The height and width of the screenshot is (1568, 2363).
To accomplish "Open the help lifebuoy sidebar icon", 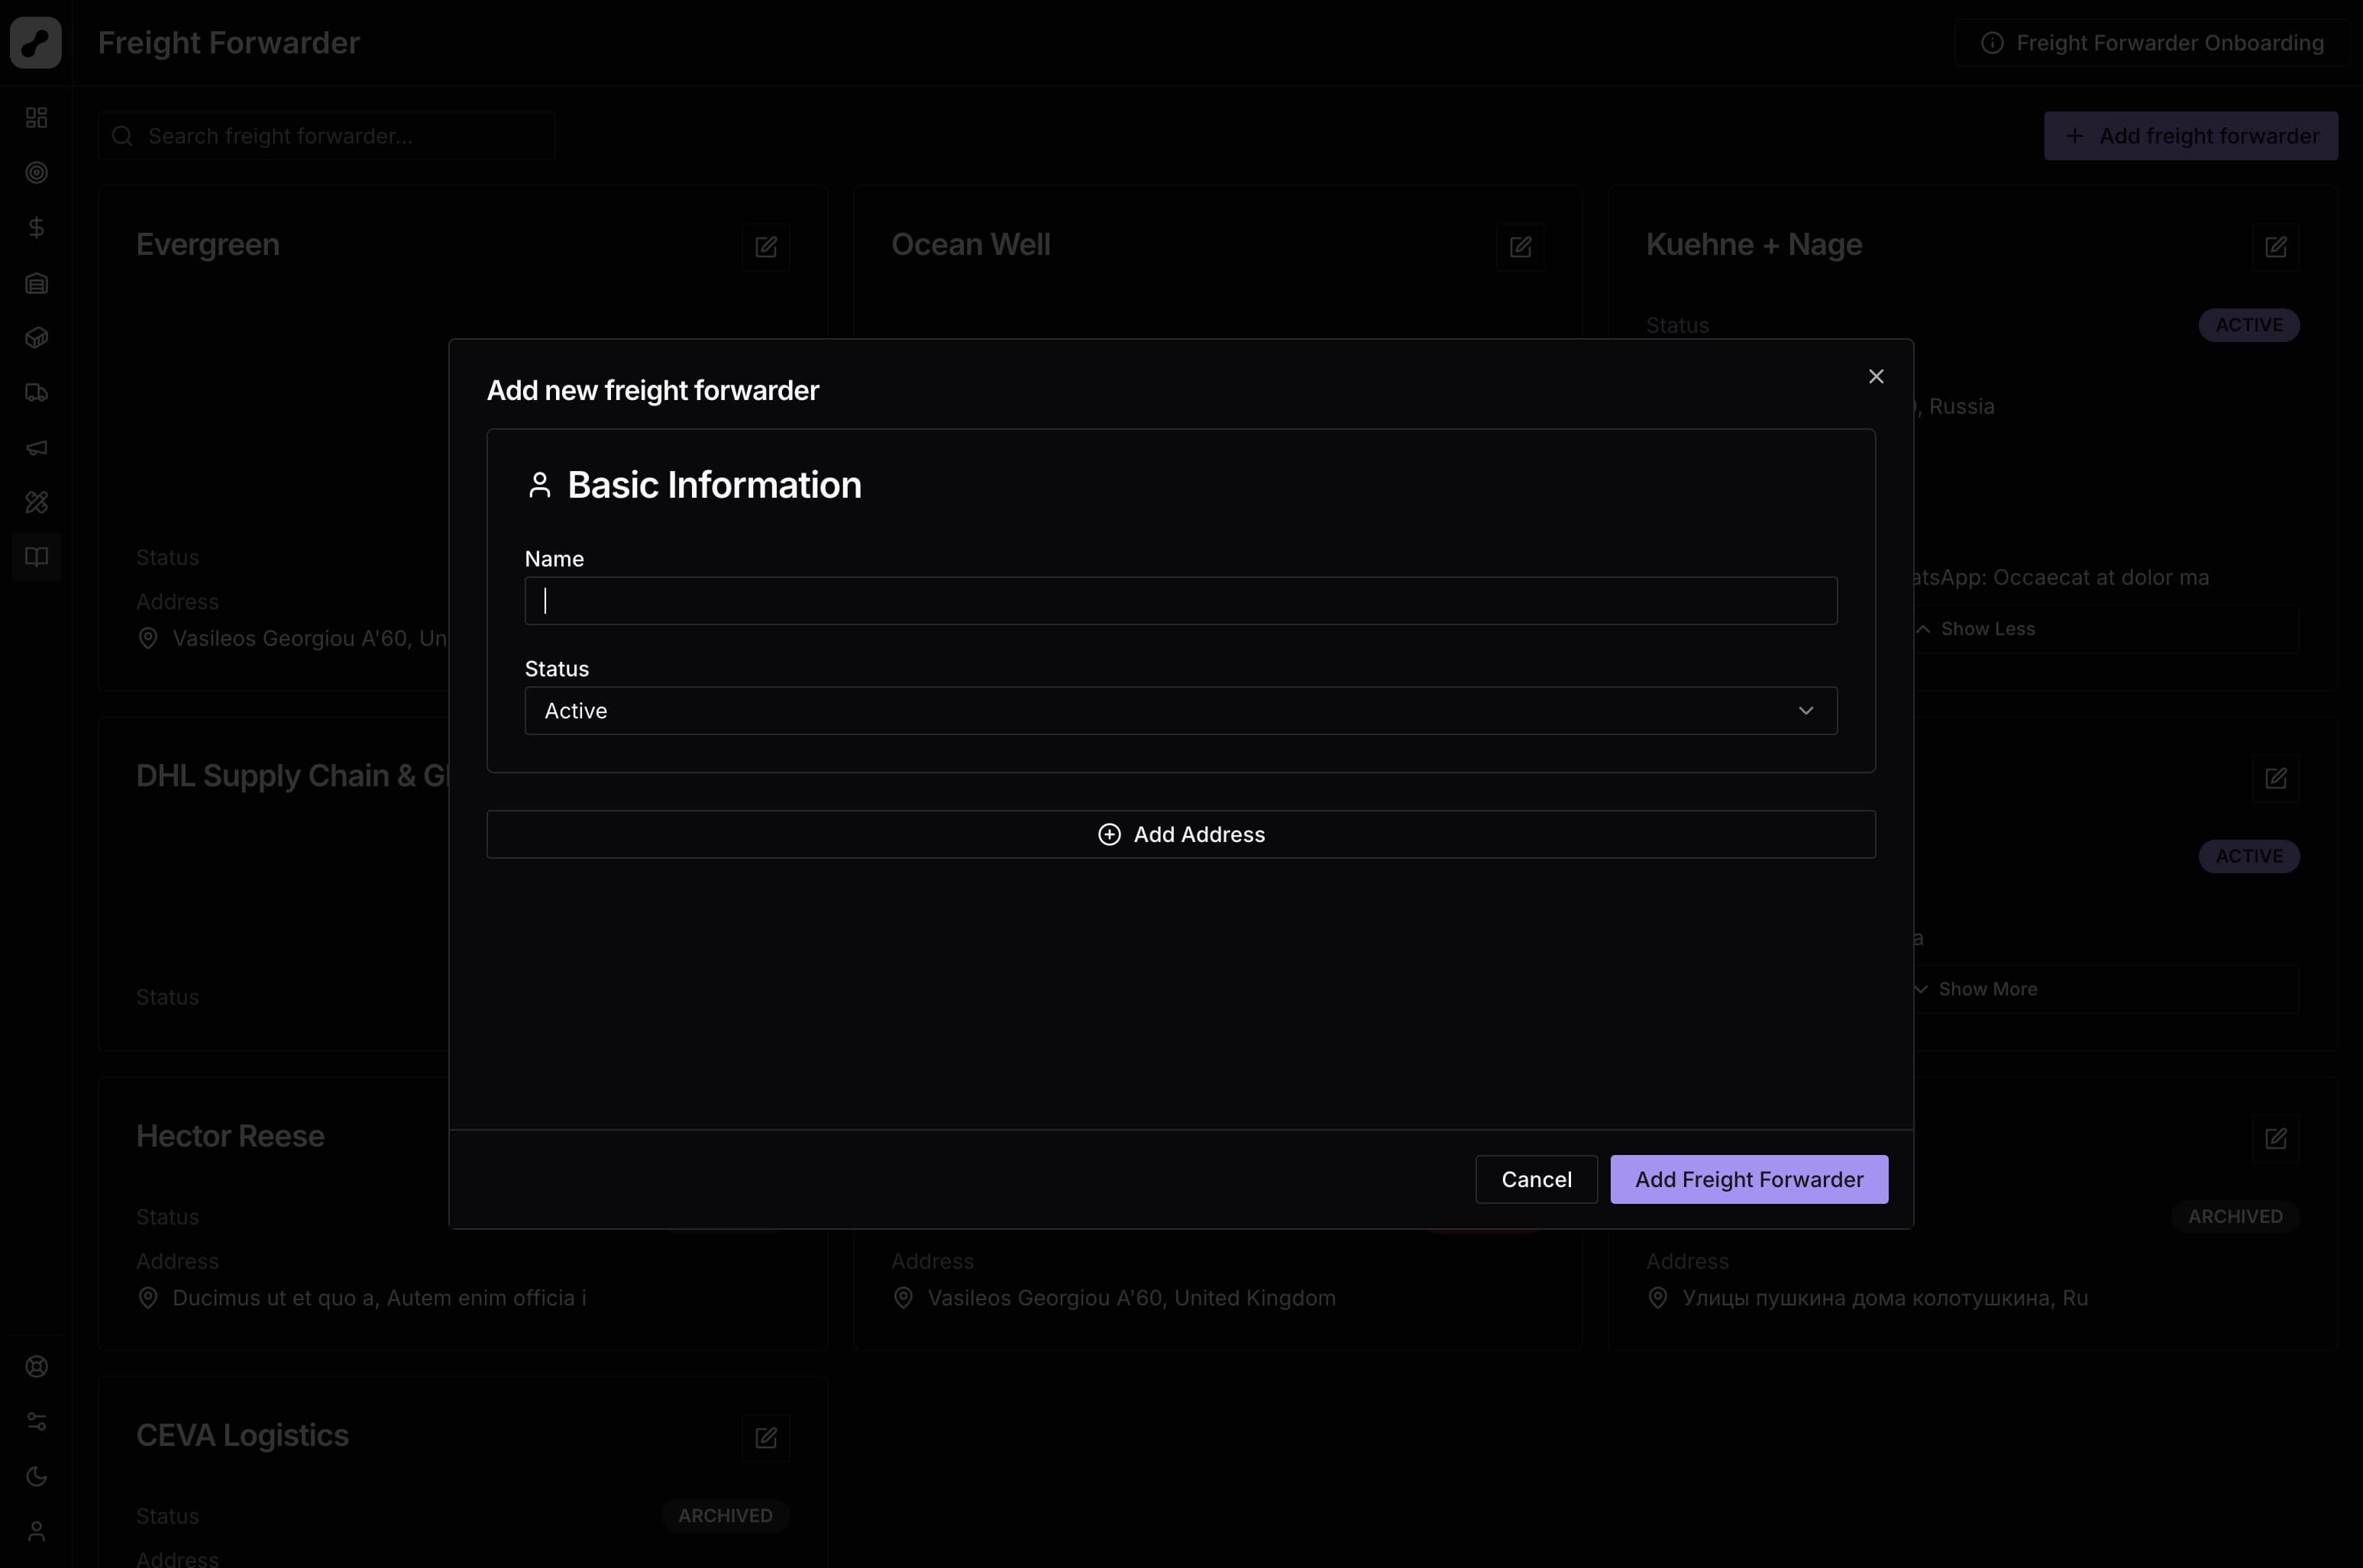I will (37, 1367).
